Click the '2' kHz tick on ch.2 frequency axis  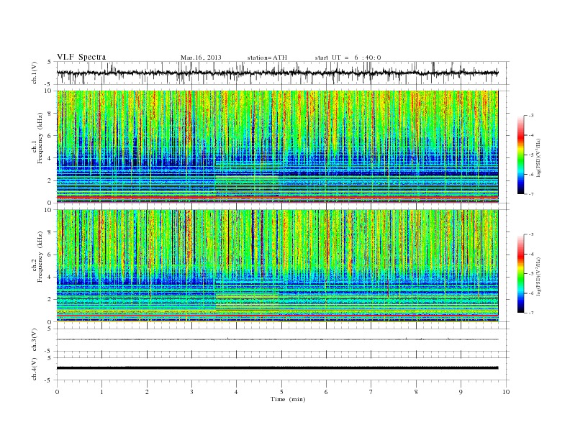point(50,299)
